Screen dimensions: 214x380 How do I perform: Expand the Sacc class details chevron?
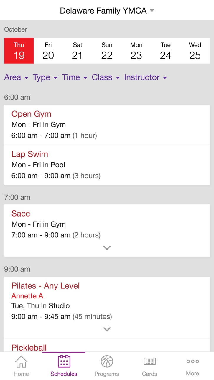[107, 248]
